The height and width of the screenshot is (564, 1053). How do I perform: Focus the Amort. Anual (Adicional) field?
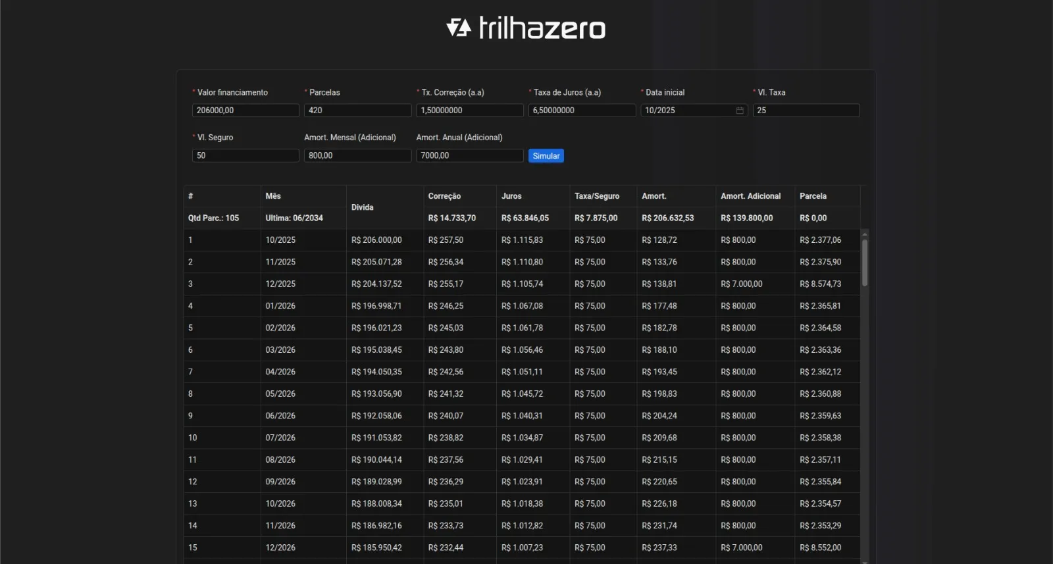[x=469, y=156]
